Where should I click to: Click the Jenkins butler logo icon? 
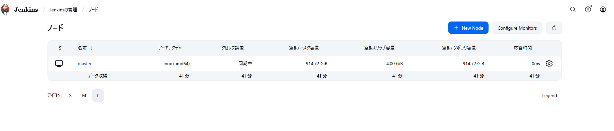[x=5, y=9]
